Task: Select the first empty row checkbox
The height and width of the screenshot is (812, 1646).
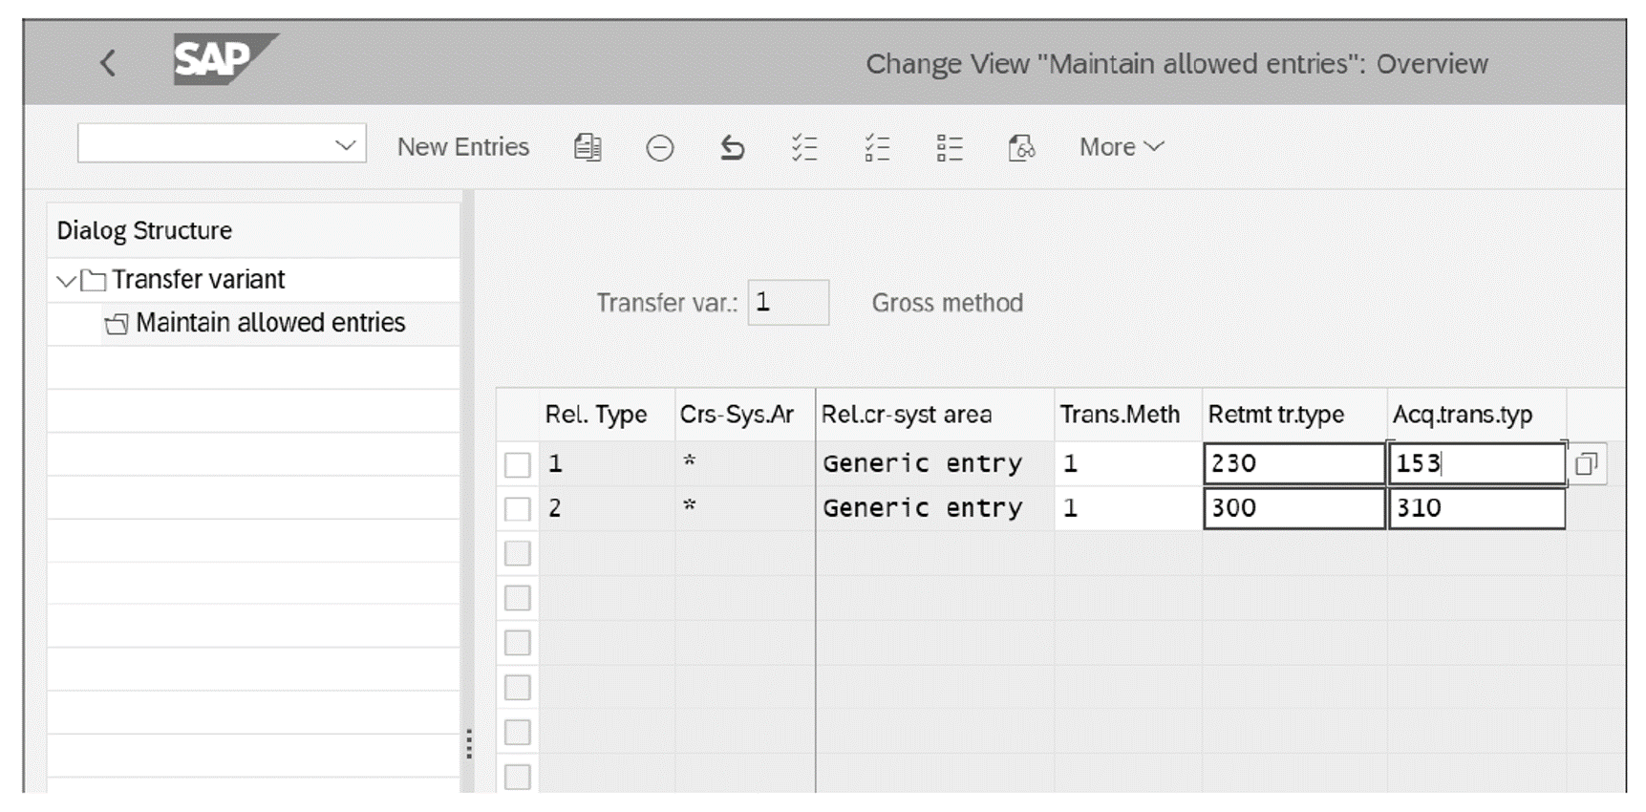Action: pos(517,552)
